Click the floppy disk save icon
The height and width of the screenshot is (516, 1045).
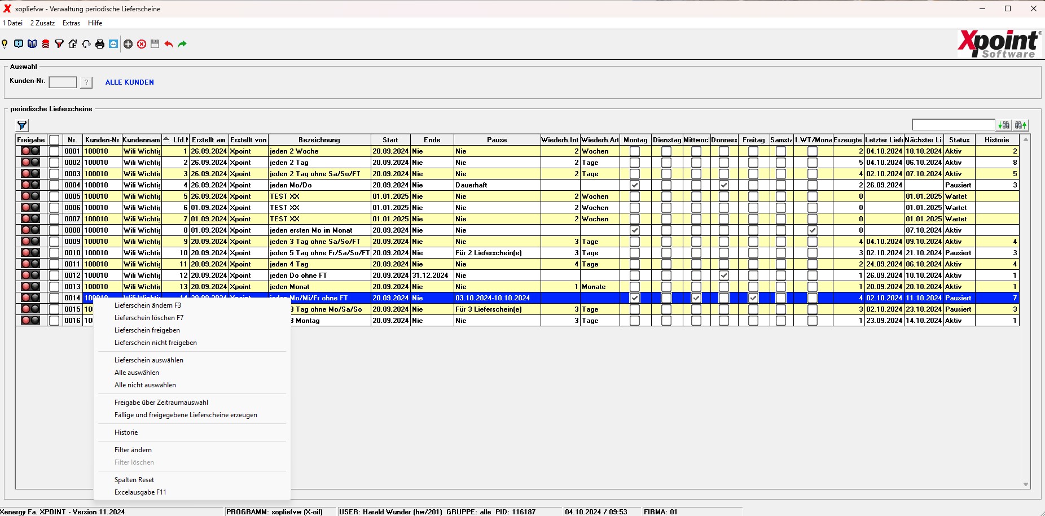coord(155,44)
